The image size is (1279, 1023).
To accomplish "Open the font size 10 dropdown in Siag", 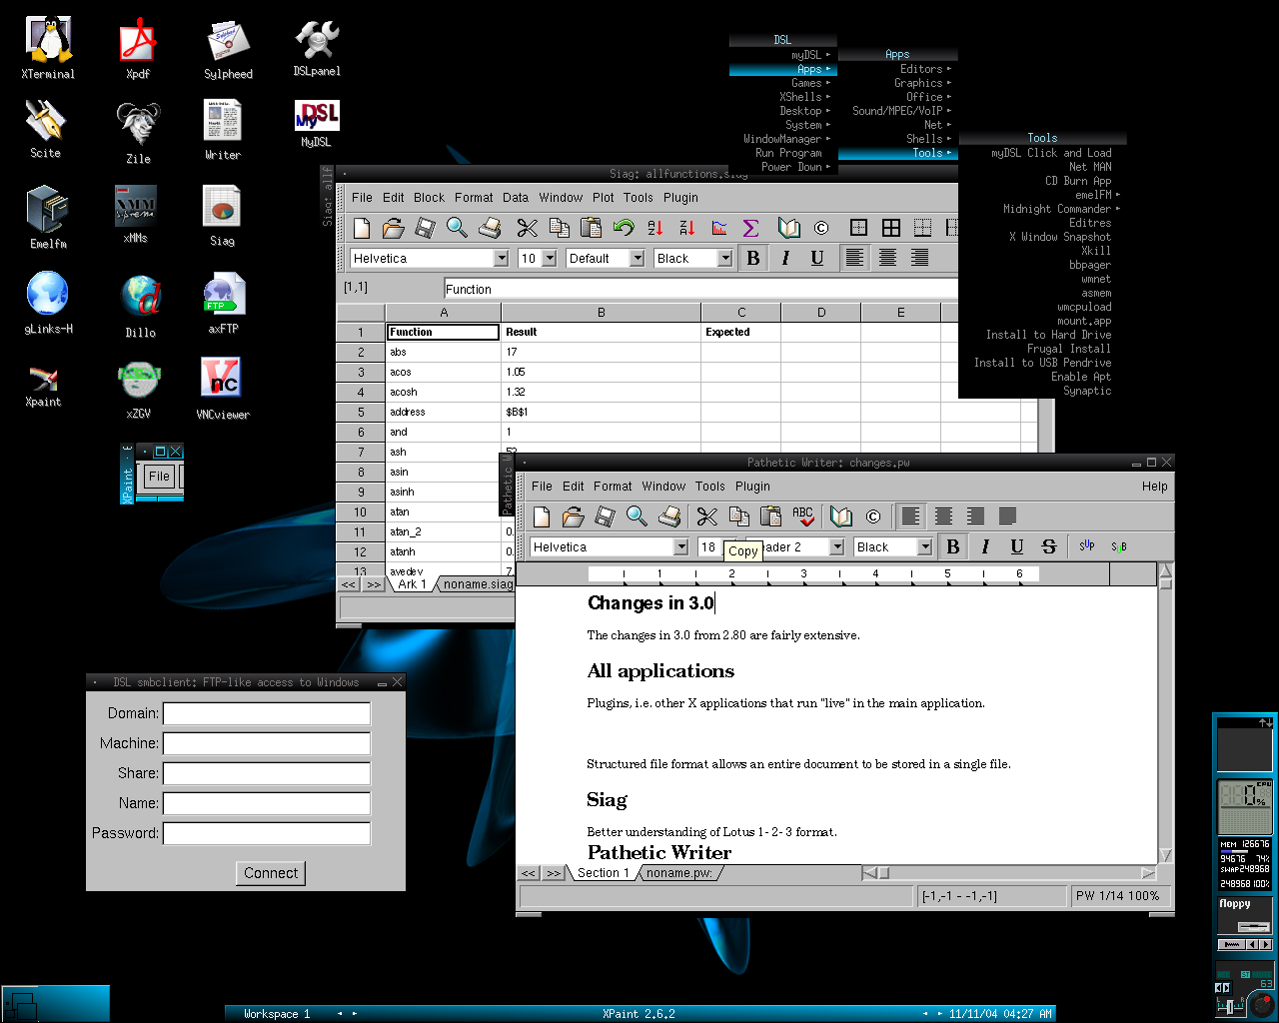I will pyautogui.click(x=549, y=259).
